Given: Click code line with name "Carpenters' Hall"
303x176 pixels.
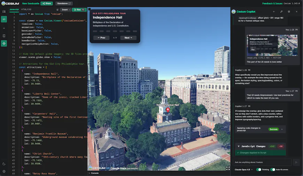Looking at the screenshot, I should [41, 114].
